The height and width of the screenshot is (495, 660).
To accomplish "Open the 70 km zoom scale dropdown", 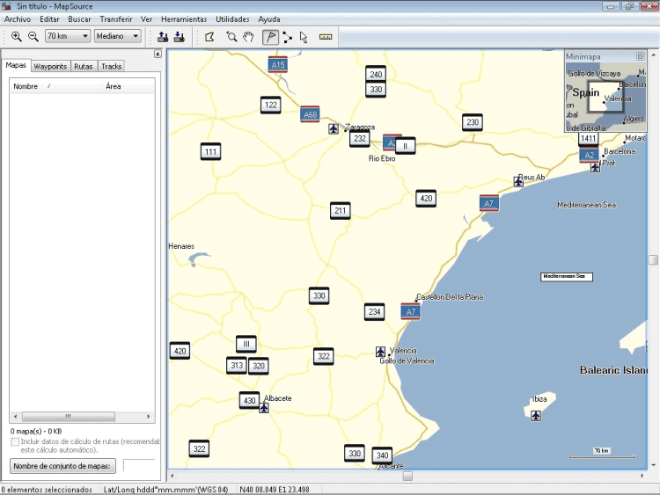I will pyautogui.click(x=68, y=37).
